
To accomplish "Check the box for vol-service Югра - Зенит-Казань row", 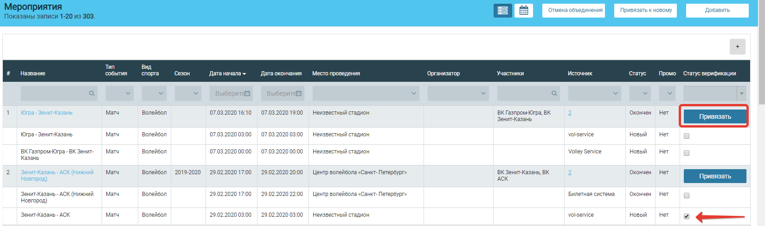I will tap(687, 136).
